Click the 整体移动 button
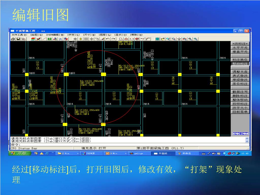The width and height of the screenshot is (260, 195). [x=240, y=100]
